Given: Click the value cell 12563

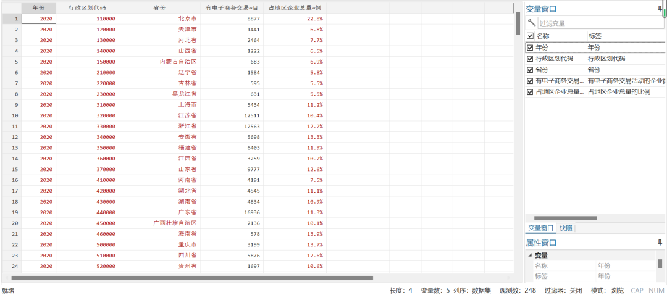Looking at the screenshot, I should pyautogui.click(x=232, y=127).
